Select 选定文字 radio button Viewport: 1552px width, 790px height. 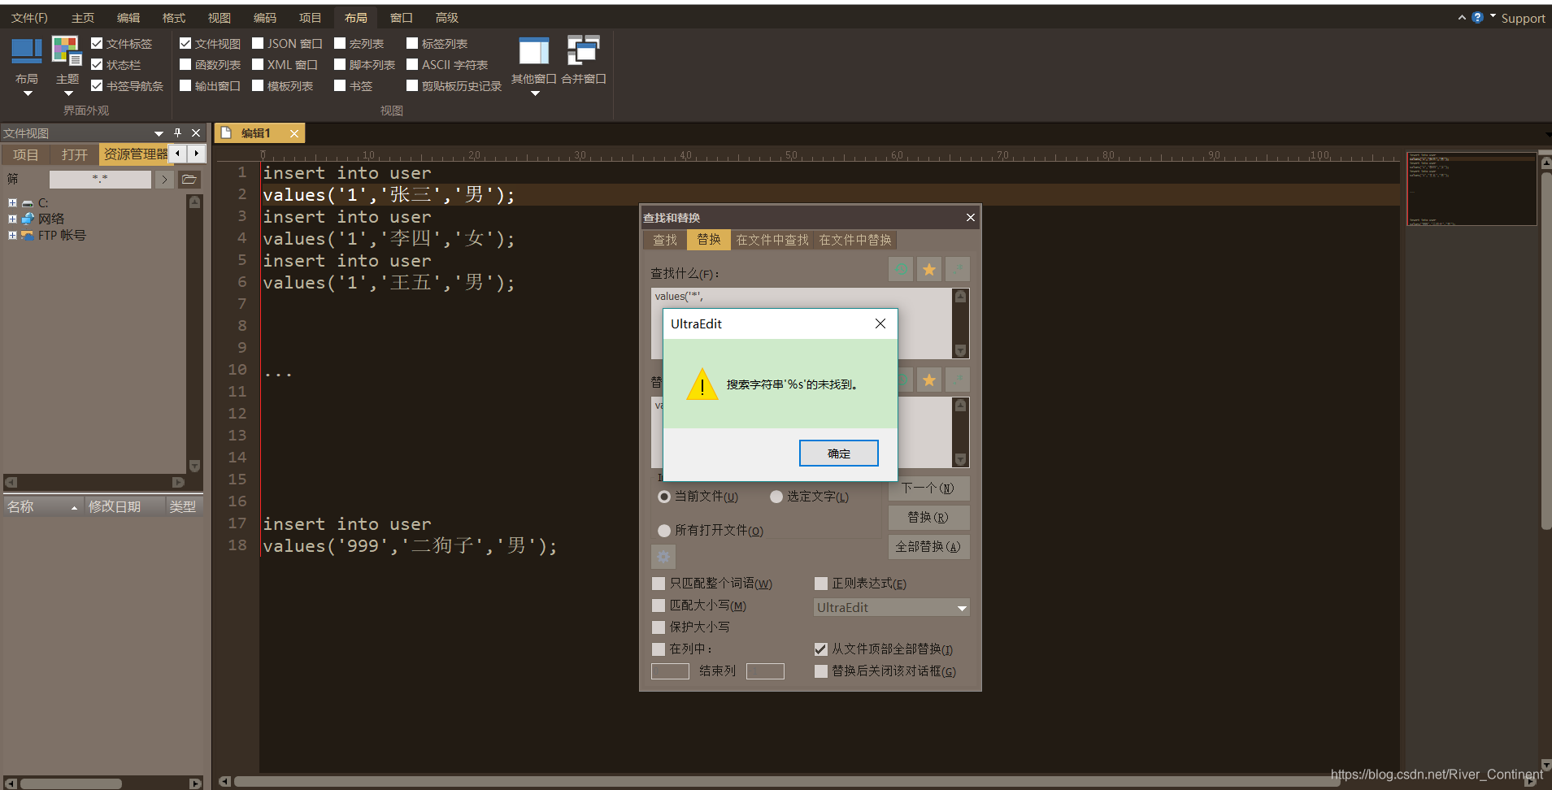pos(776,497)
